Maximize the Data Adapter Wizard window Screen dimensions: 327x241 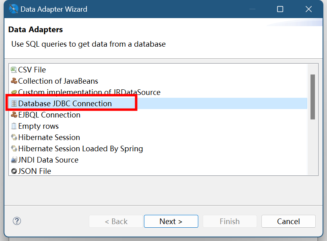(x=280, y=9)
